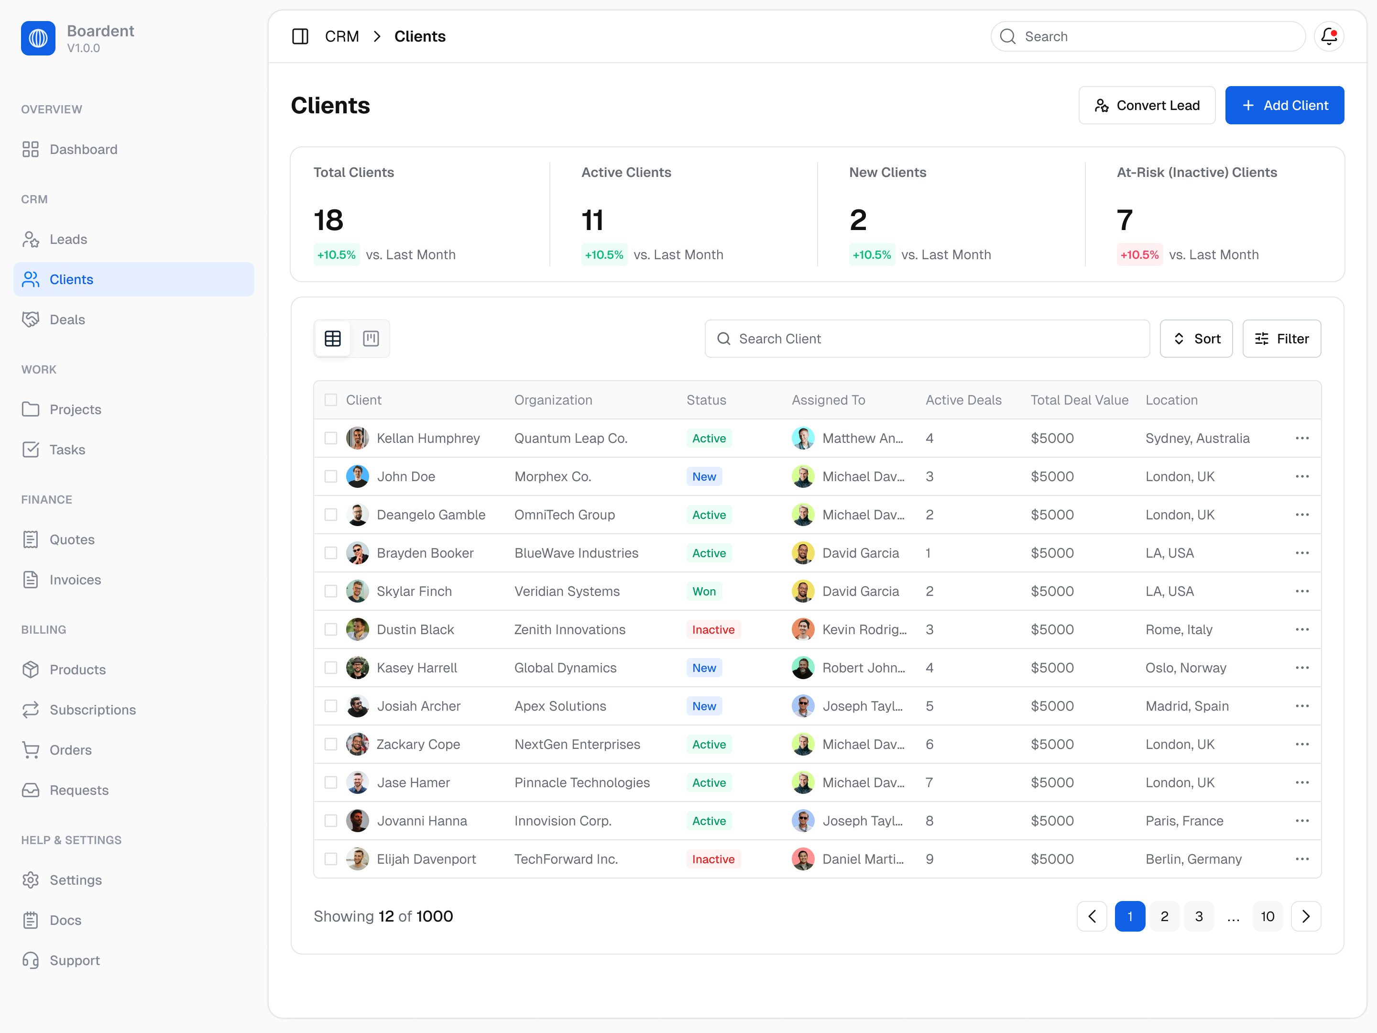Switch to table grid view

(x=333, y=339)
